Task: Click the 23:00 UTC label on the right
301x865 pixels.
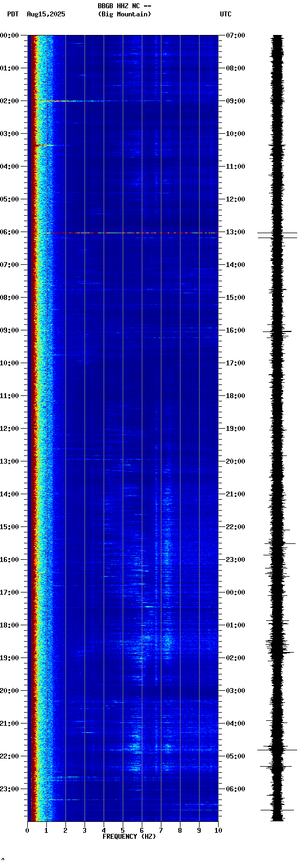Action: [x=236, y=560]
